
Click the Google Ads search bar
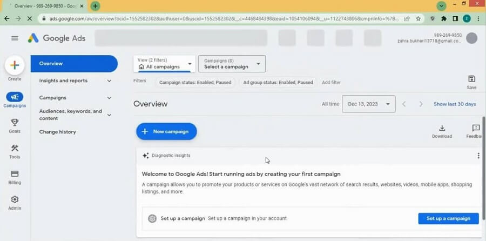[181, 38]
